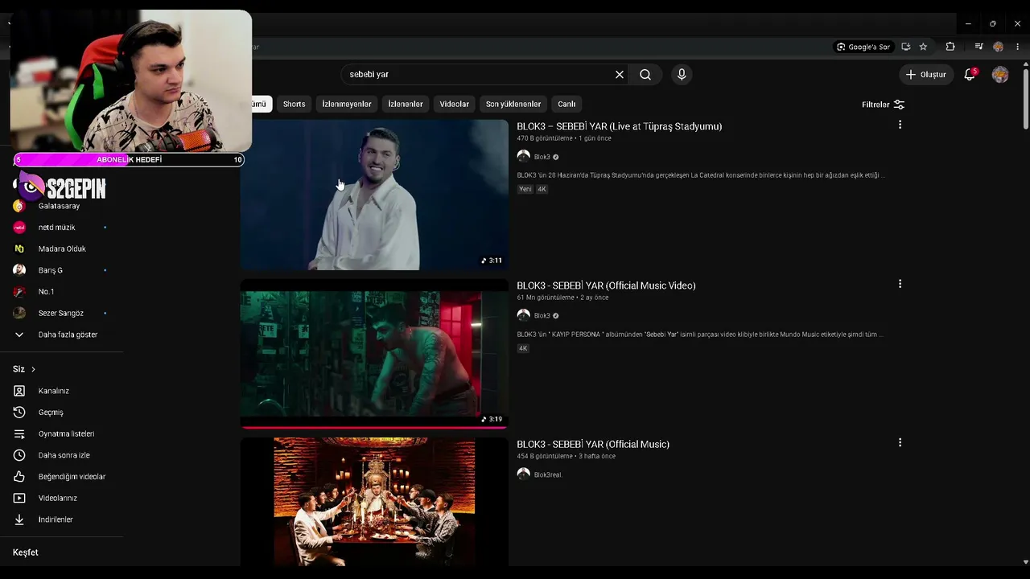The image size is (1030, 579).
Task: Click the magnifier search button
Action: tap(645, 74)
